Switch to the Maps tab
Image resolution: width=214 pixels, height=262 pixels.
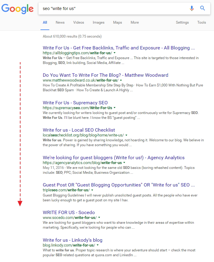(x=117, y=22)
